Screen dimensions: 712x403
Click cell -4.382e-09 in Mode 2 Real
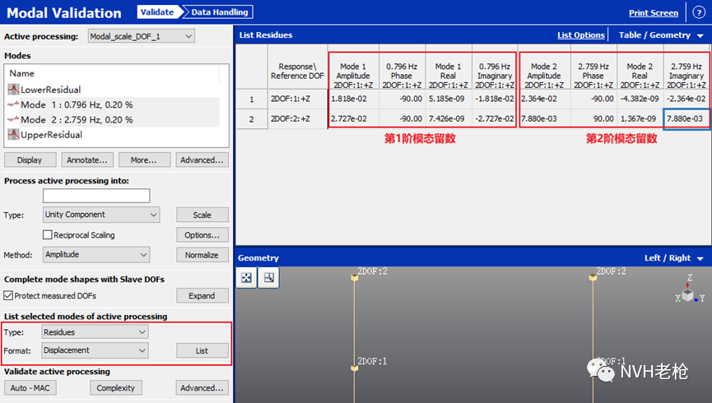tap(640, 99)
